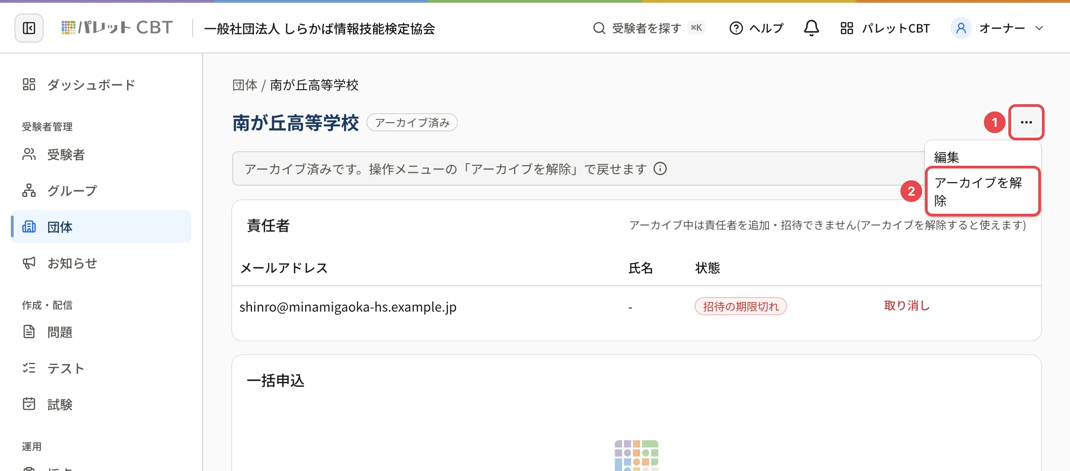Go to ダッシュボード in sidebar
This screenshot has width=1070, height=471.
[101, 85]
